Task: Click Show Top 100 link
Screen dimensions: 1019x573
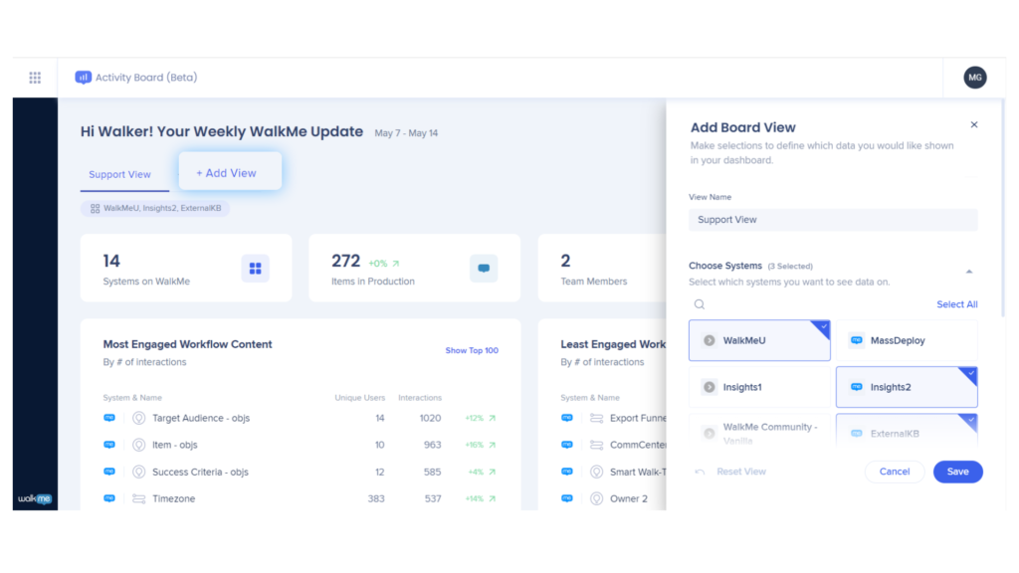Action: point(472,350)
